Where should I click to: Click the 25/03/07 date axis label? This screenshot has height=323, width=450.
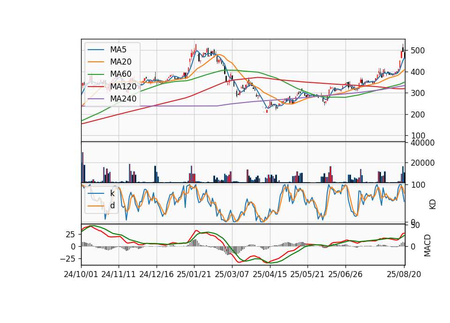232,274
